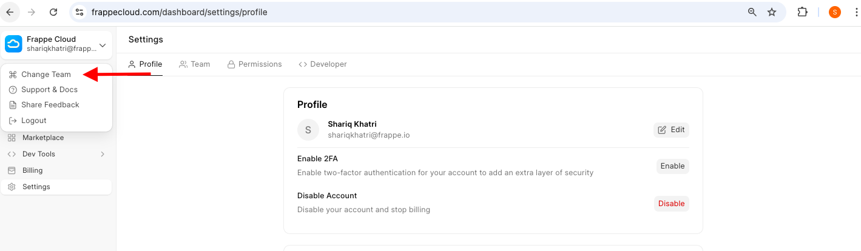
Task: Choose Share Feedback in dropdown menu
Action: point(50,105)
